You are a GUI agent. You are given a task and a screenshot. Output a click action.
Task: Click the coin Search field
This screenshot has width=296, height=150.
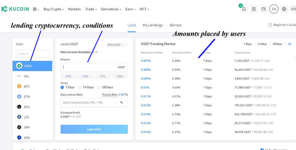pos(32,54)
